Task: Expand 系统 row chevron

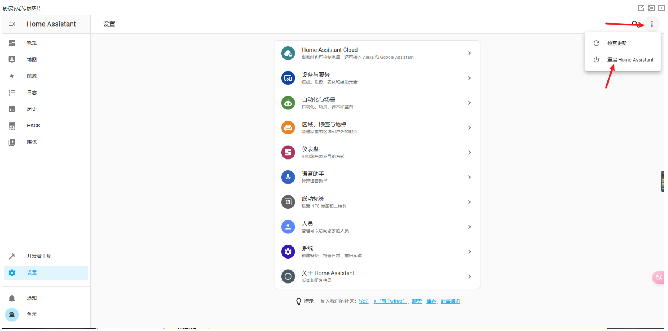Action: [469, 252]
